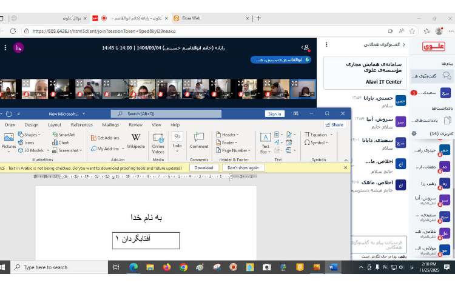Switch to the Review tab
Image resolution: width=455 pixels, height=291 pixels.
(x=135, y=125)
